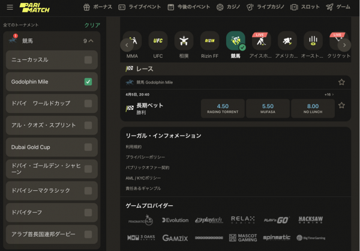360x251 pixels.
Task: Open ライブカジノ live casino
Action: (265, 7)
